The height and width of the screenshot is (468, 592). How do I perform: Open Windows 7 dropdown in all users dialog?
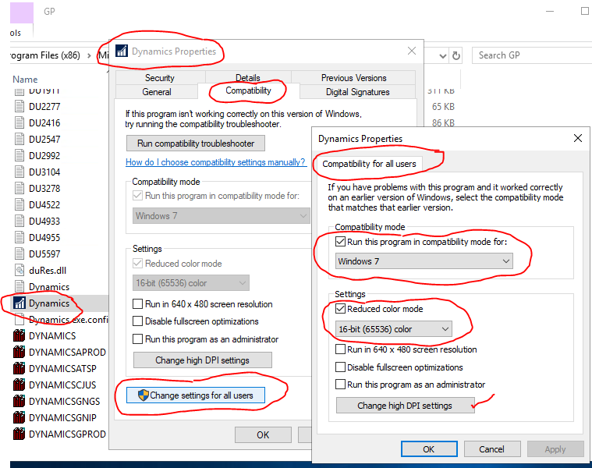(424, 261)
